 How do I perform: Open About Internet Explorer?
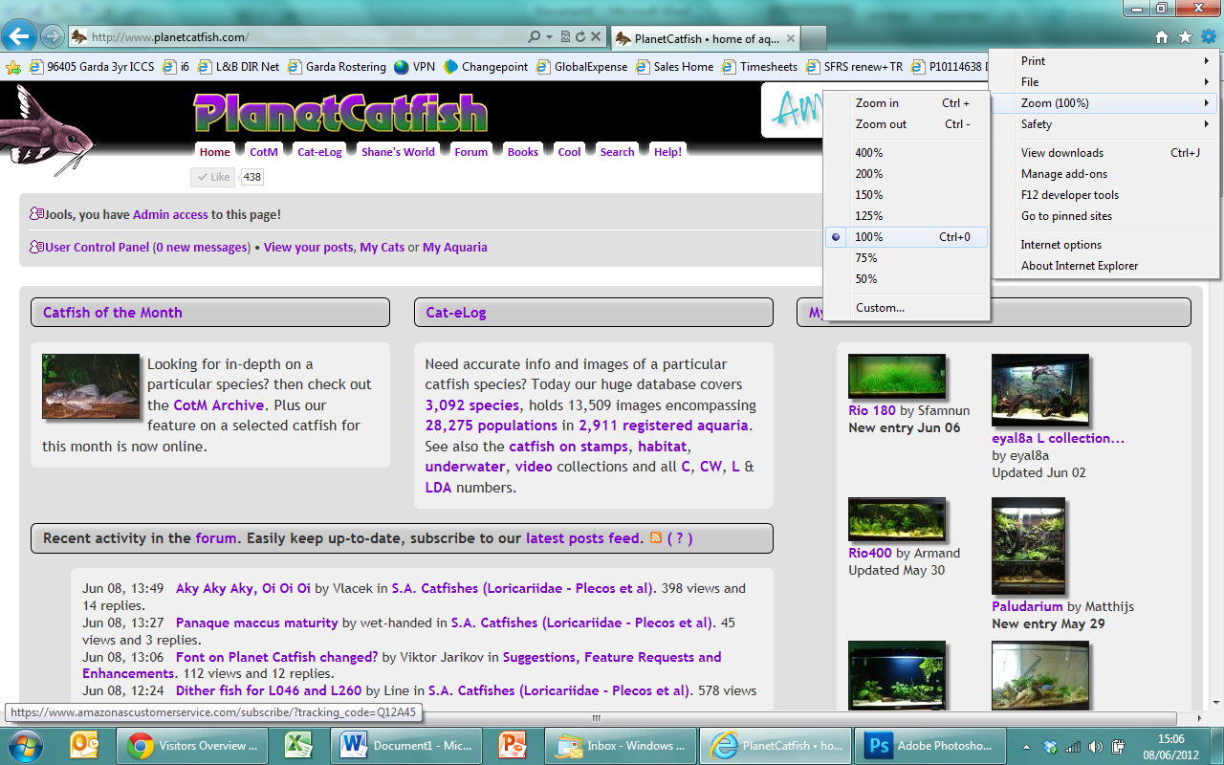[x=1105, y=266]
